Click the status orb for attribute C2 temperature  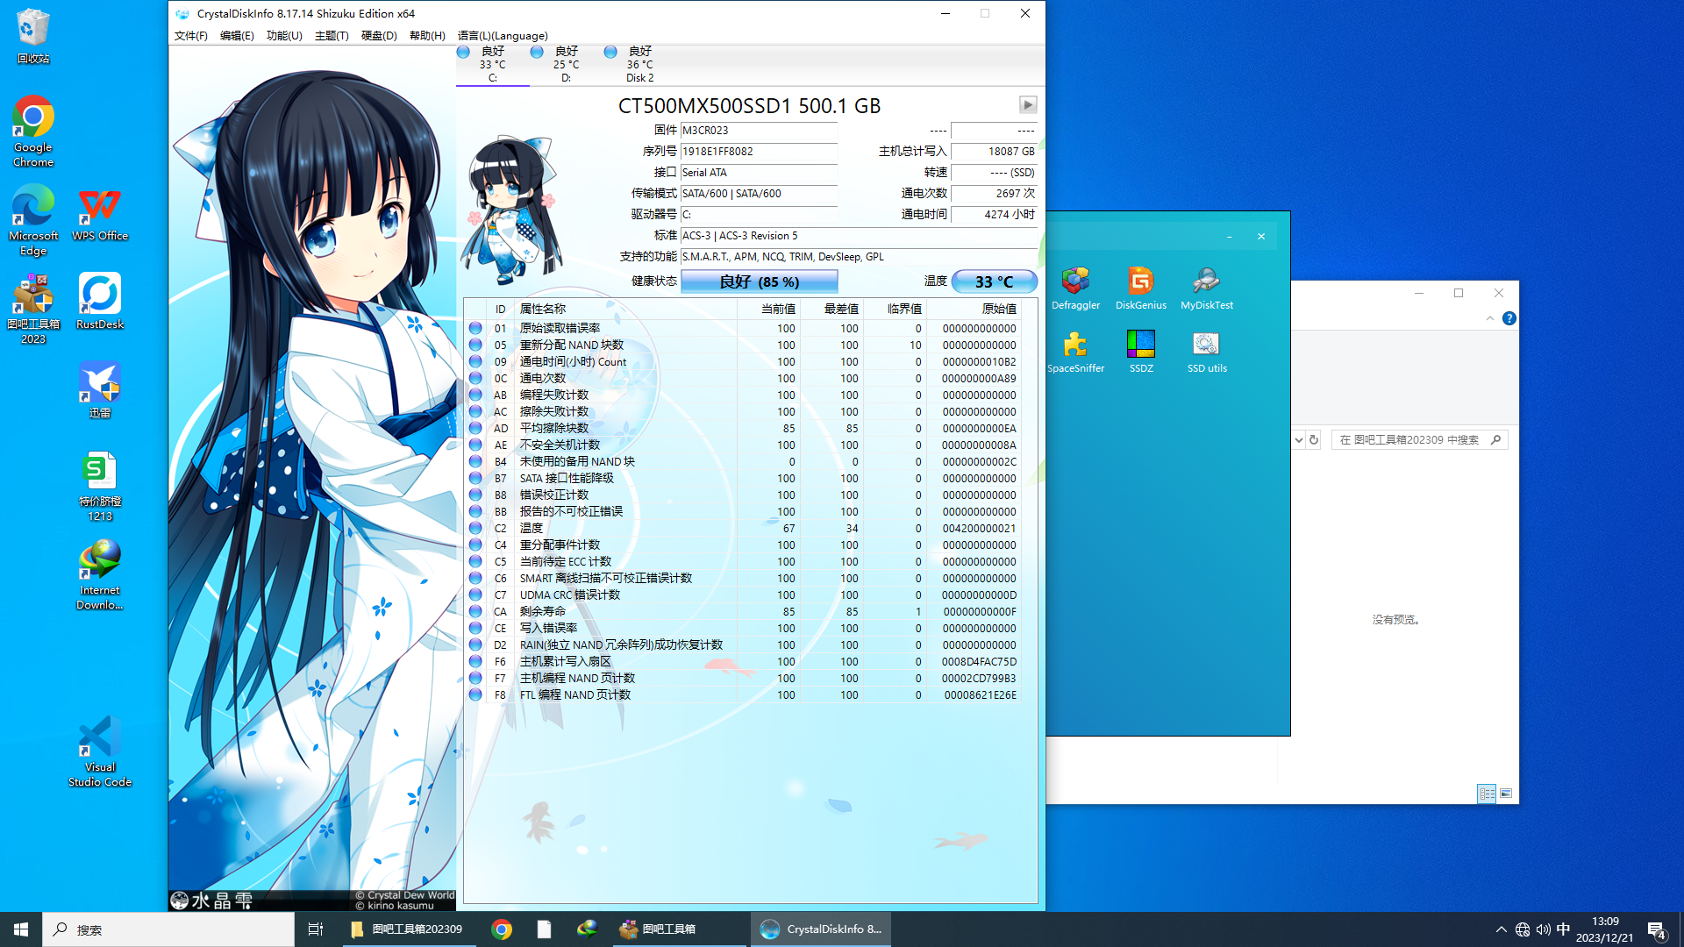pyautogui.click(x=475, y=528)
